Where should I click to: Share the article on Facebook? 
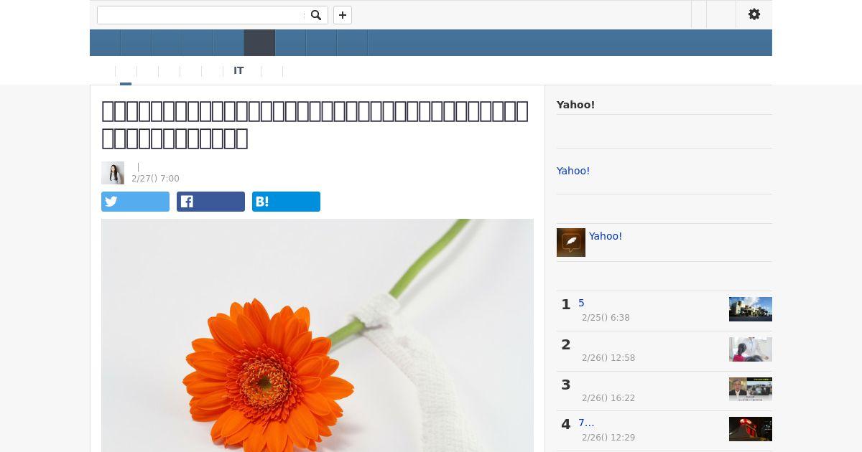210,202
